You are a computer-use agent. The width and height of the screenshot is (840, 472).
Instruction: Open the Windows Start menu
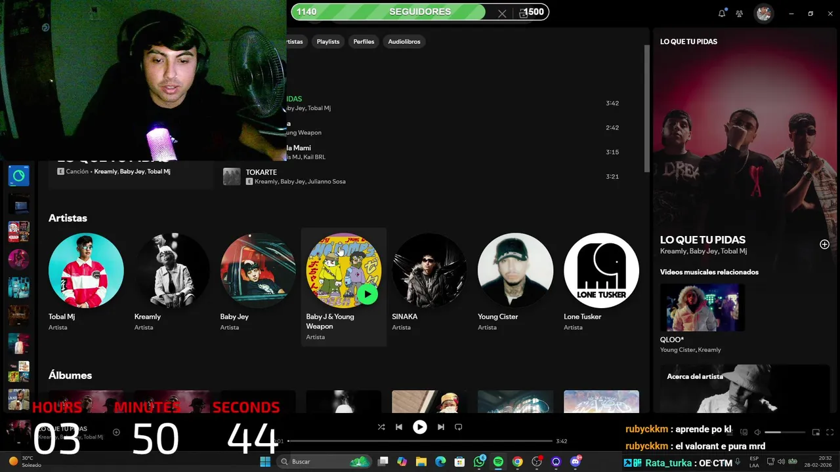[x=265, y=462]
